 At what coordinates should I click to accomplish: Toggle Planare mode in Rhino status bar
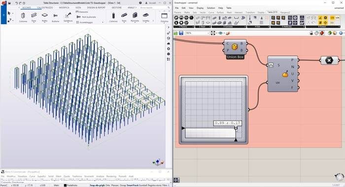click(115, 185)
